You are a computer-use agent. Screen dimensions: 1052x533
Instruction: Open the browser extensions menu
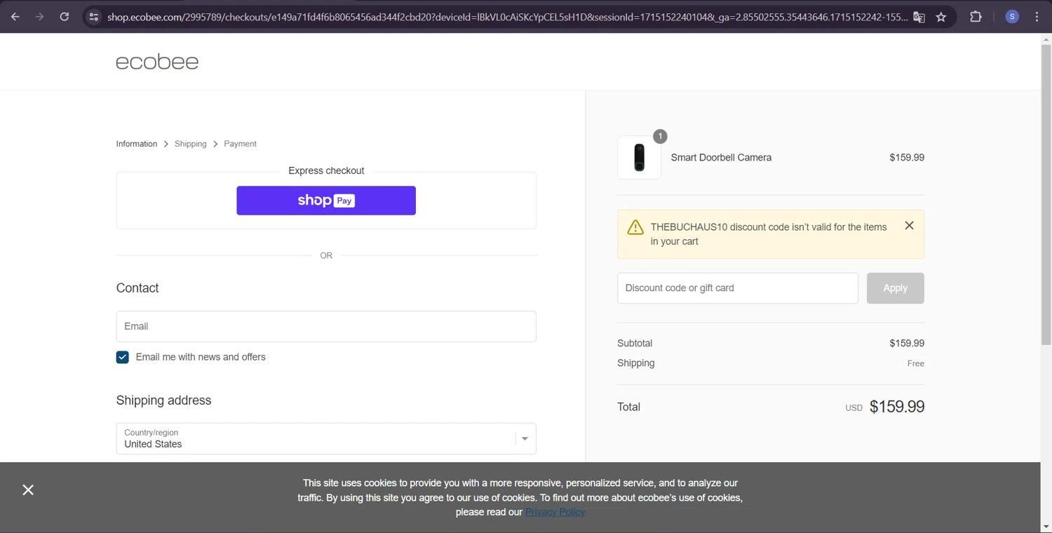pyautogui.click(x=976, y=17)
